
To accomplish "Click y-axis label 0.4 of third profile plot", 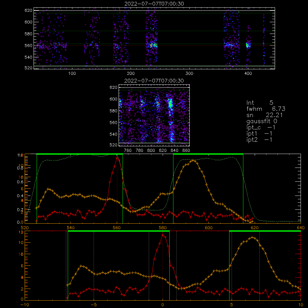I will (x=20, y=196).
